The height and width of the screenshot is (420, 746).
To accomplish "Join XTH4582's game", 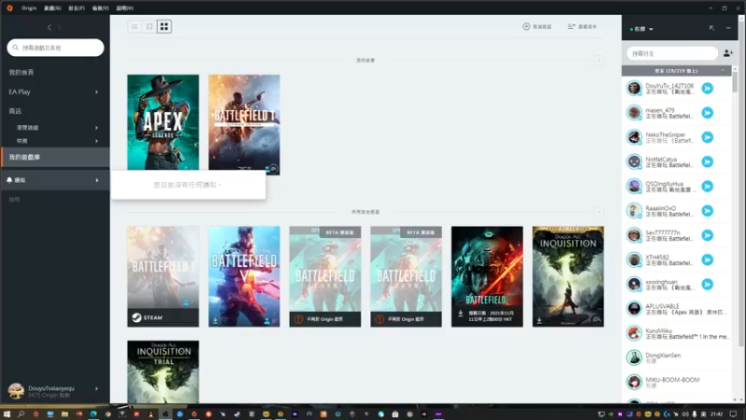I will tap(708, 260).
